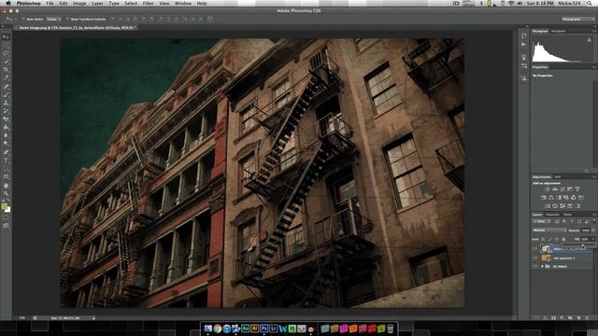The height and width of the screenshot is (336, 598).
Task: Add a Color Balance adjustment
Action: click(551, 197)
